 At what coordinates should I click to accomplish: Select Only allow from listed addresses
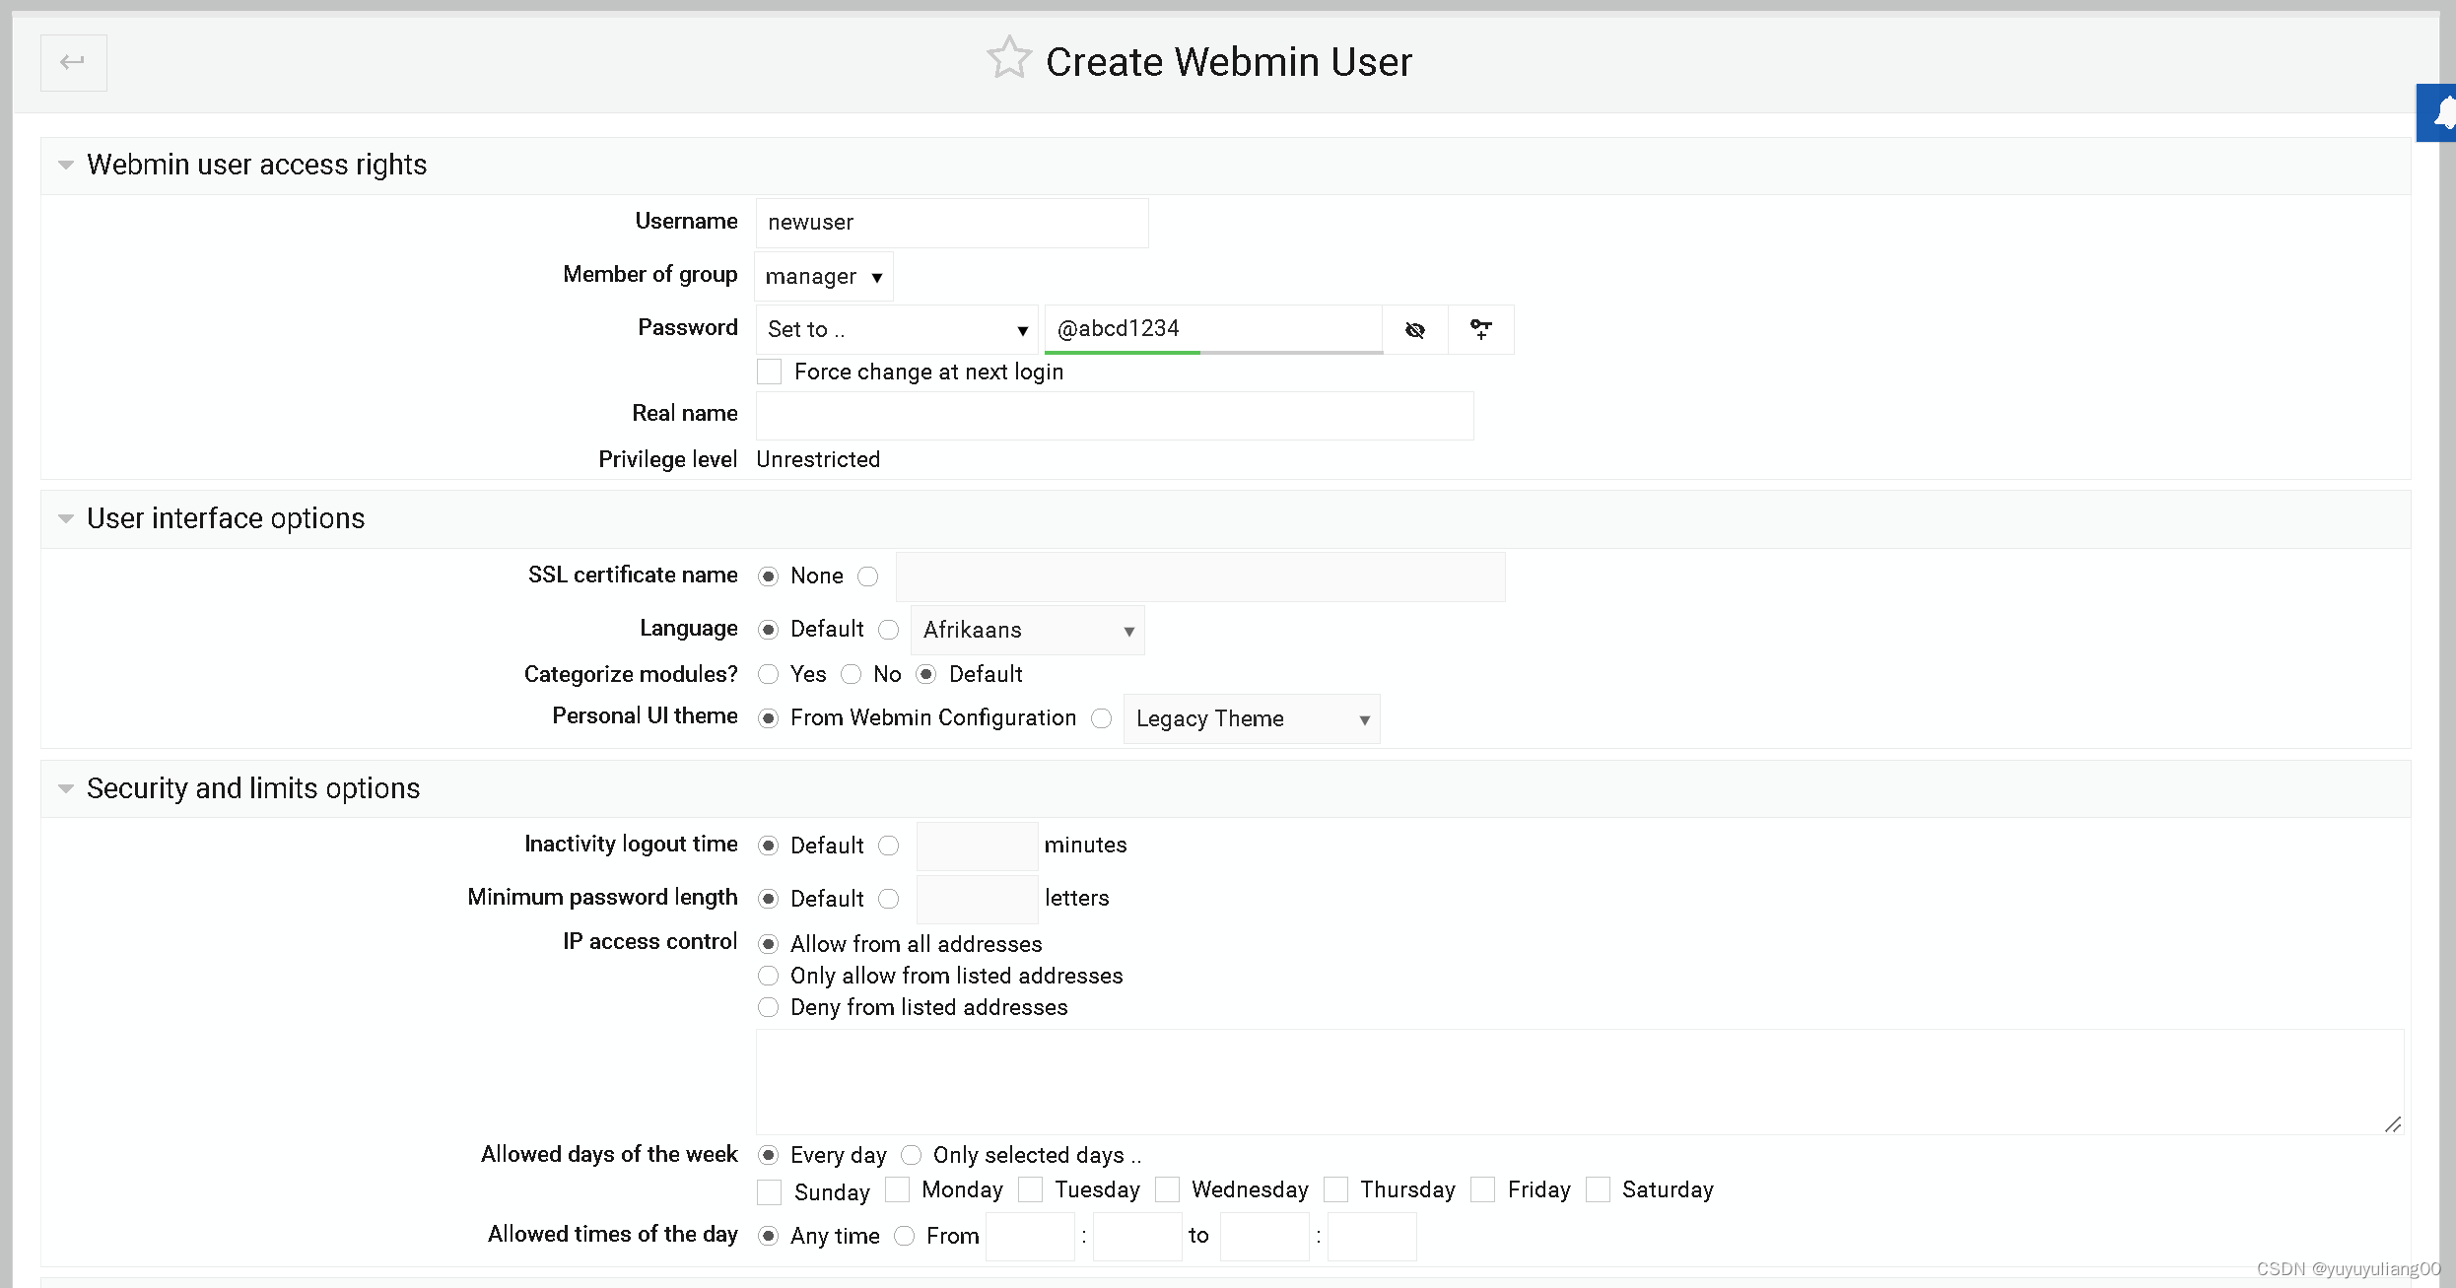click(x=769, y=976)
